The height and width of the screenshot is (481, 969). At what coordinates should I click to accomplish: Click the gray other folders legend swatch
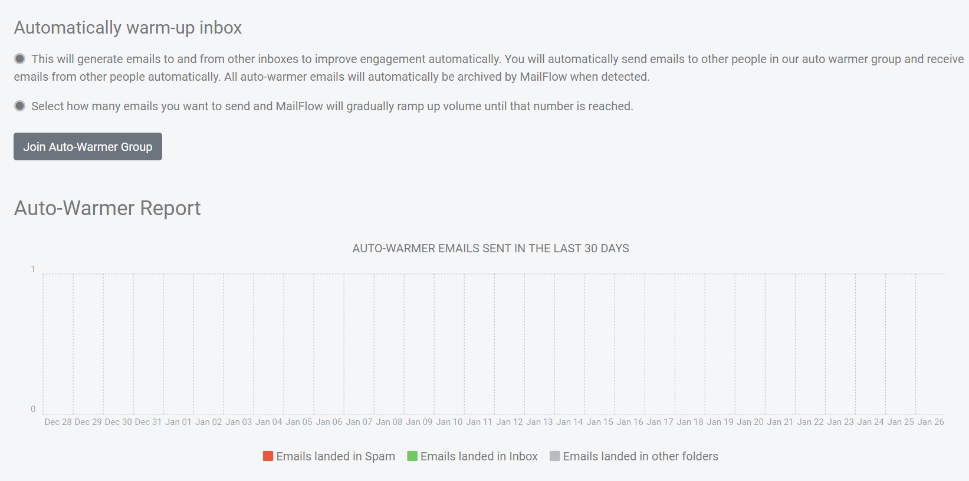click(554, 456)
